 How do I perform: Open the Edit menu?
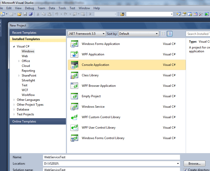[x=9, y=8]
